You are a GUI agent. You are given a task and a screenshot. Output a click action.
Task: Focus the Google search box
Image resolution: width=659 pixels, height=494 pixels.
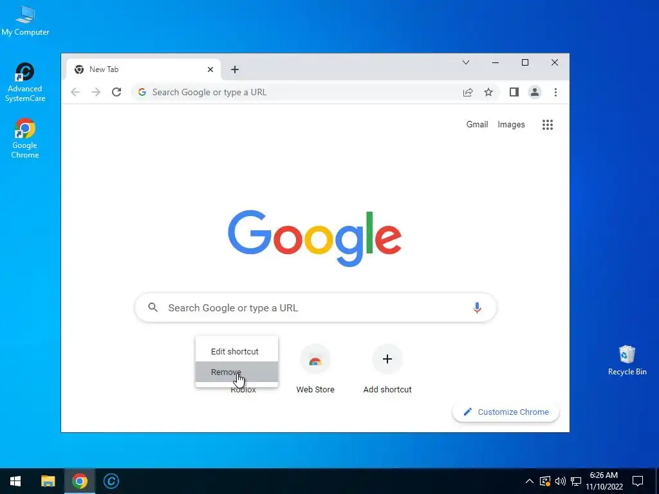coord(315,308)
